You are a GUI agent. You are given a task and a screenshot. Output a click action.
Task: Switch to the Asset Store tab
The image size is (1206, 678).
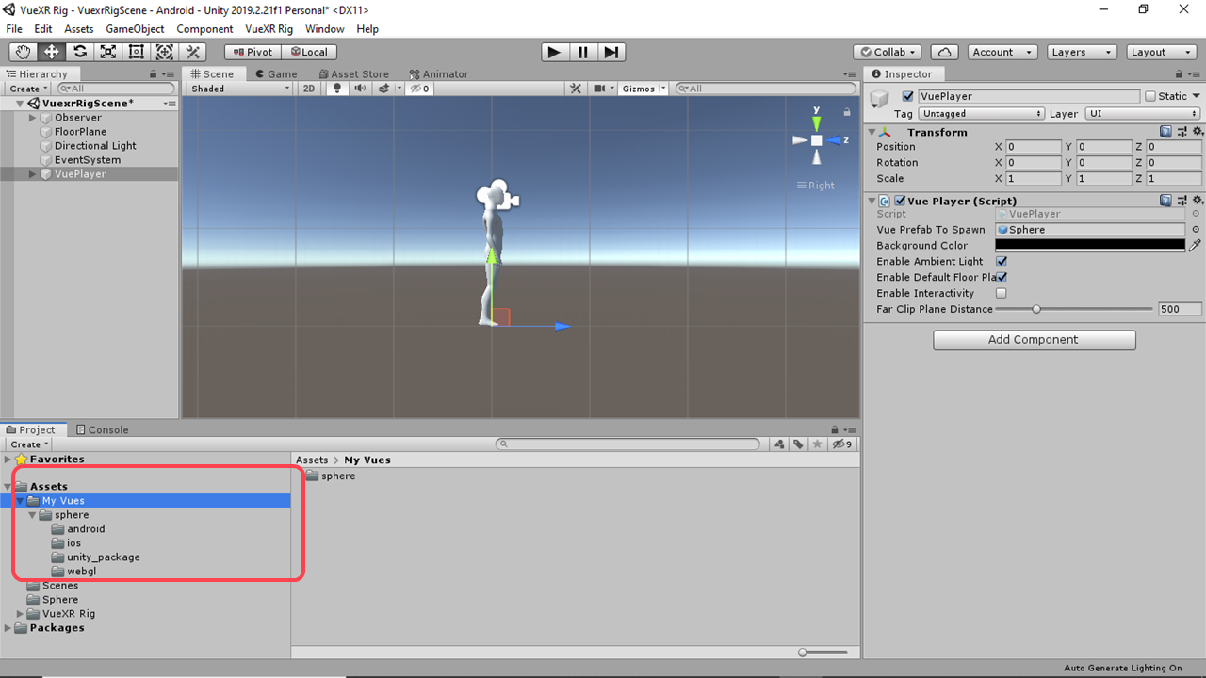353,73
